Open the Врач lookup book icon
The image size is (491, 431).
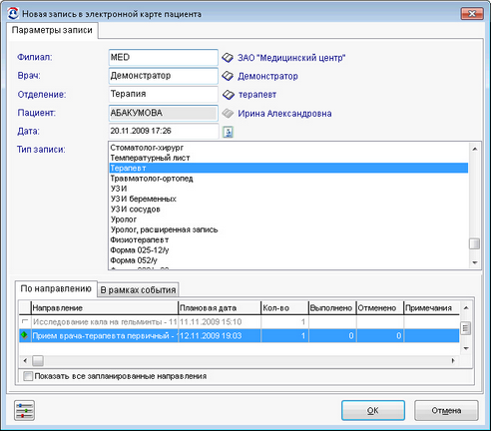click(228, 76)
